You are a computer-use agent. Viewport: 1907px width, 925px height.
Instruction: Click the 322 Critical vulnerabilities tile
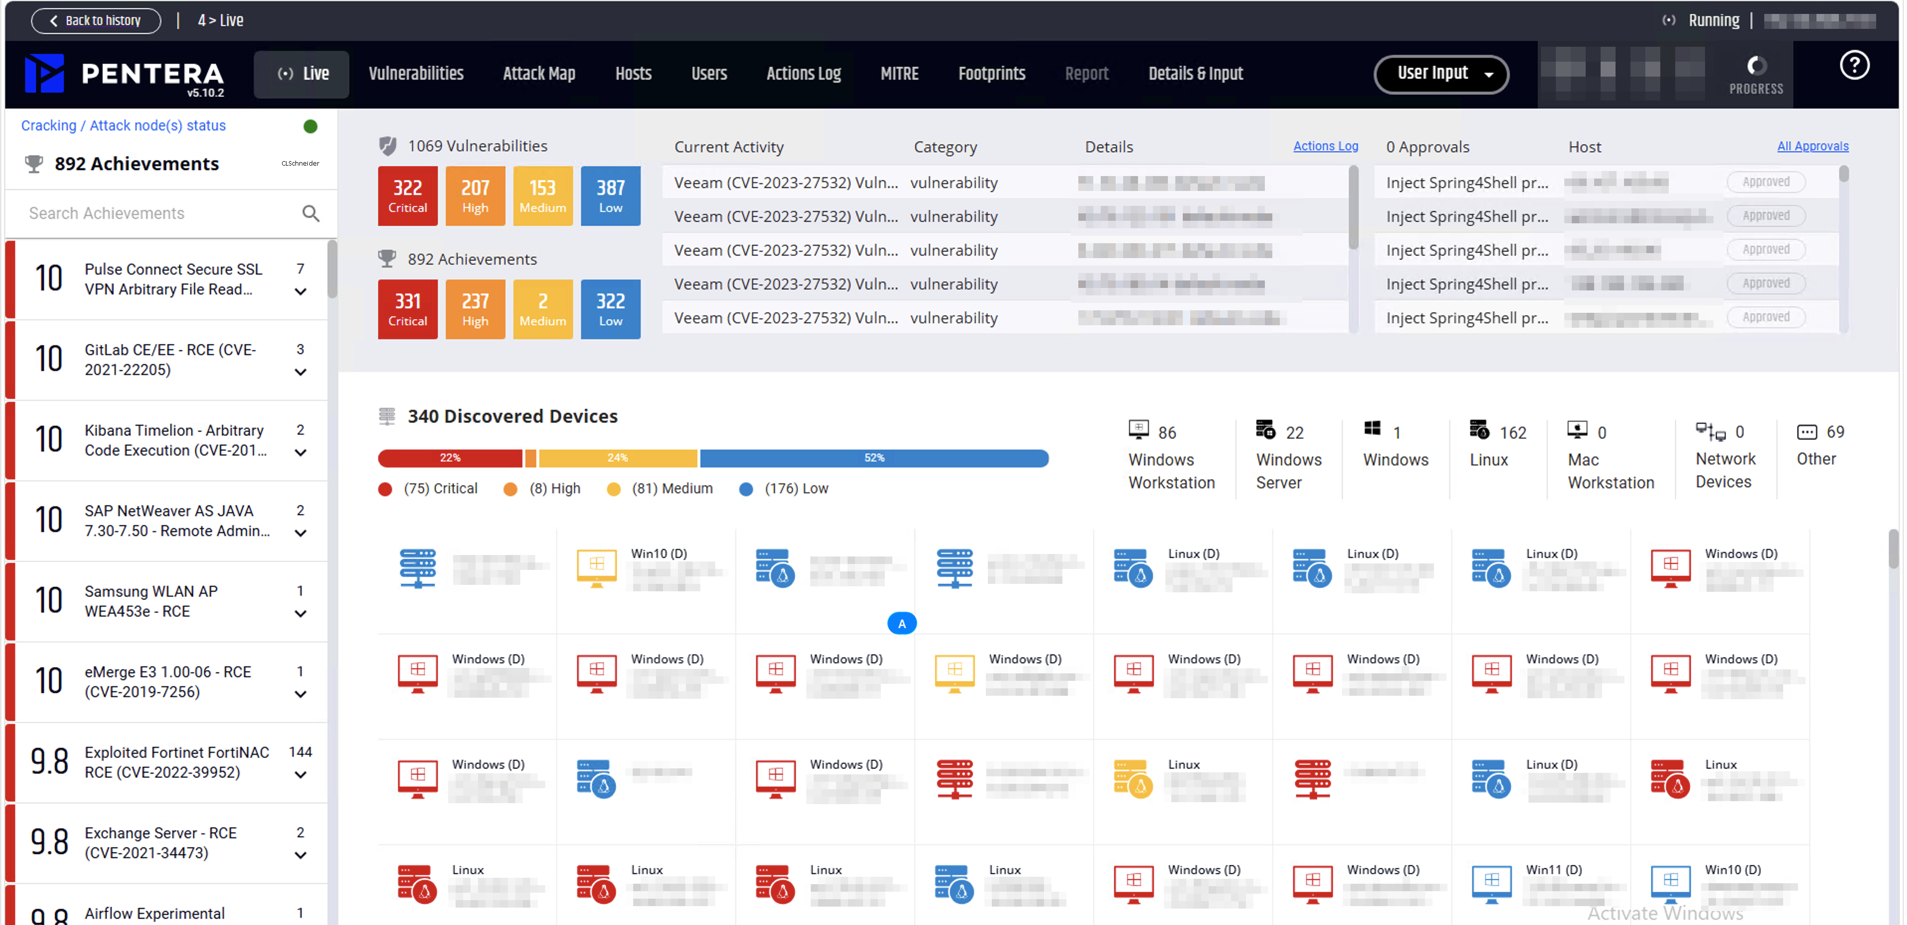click(x=407, y=196)
